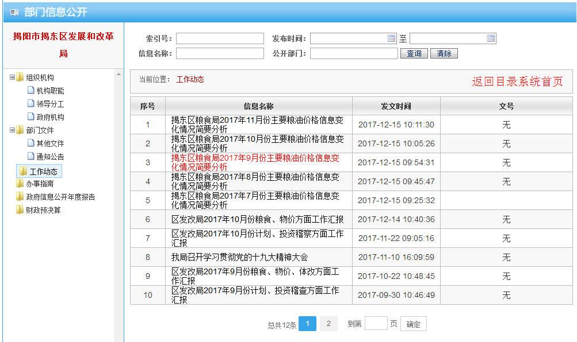Screen dimensions: 577x342
Task: Open 财政预决算 in the sidebar
Action: (x=43, y=210)
